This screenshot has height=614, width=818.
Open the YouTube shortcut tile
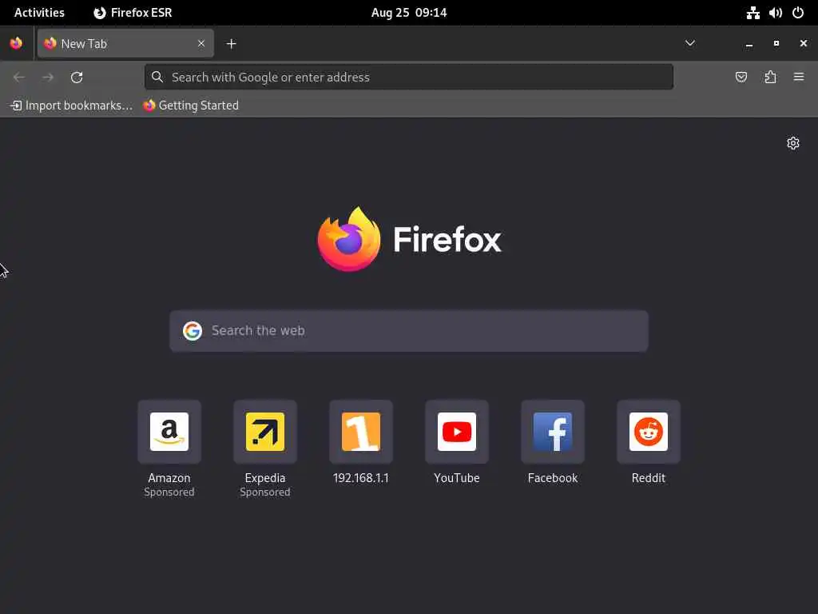tap(457, 432)
